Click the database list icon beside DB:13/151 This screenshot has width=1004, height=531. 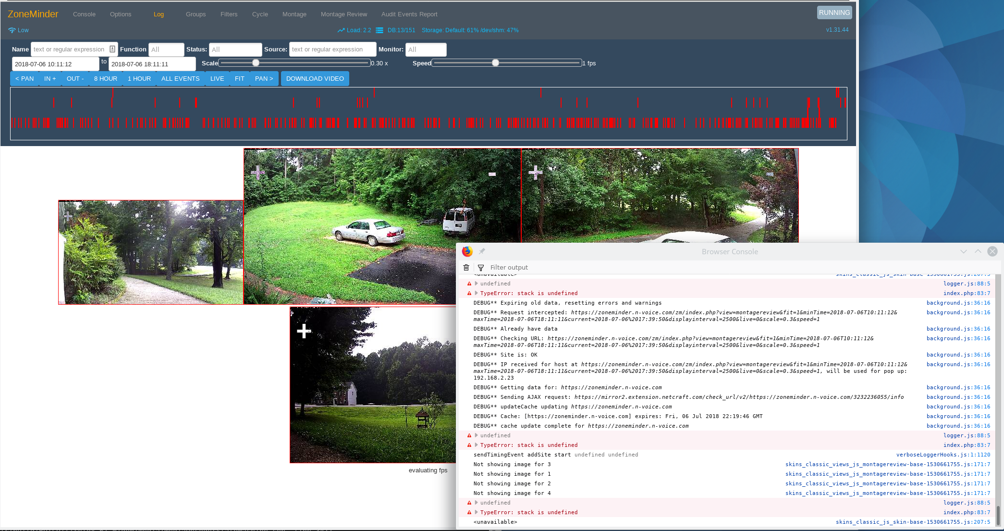[379, 30]
